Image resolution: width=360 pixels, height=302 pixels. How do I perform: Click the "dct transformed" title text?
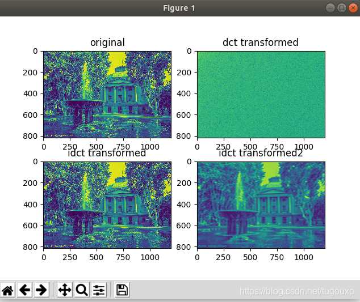click(261, 42)
